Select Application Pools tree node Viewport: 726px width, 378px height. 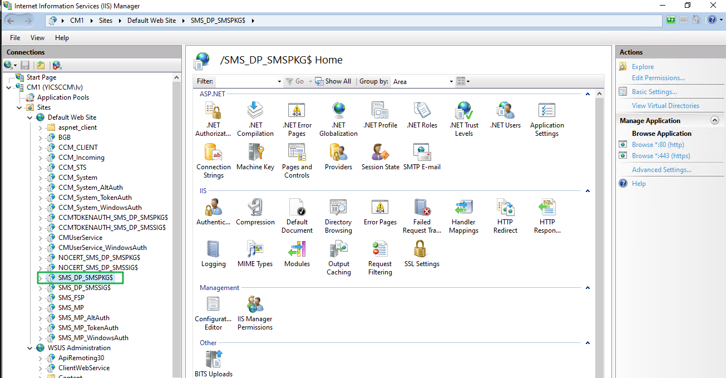pos(63,97)
